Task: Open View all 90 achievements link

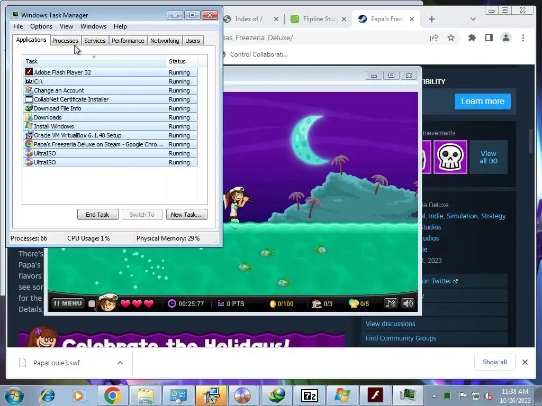Action: point(488,157)
